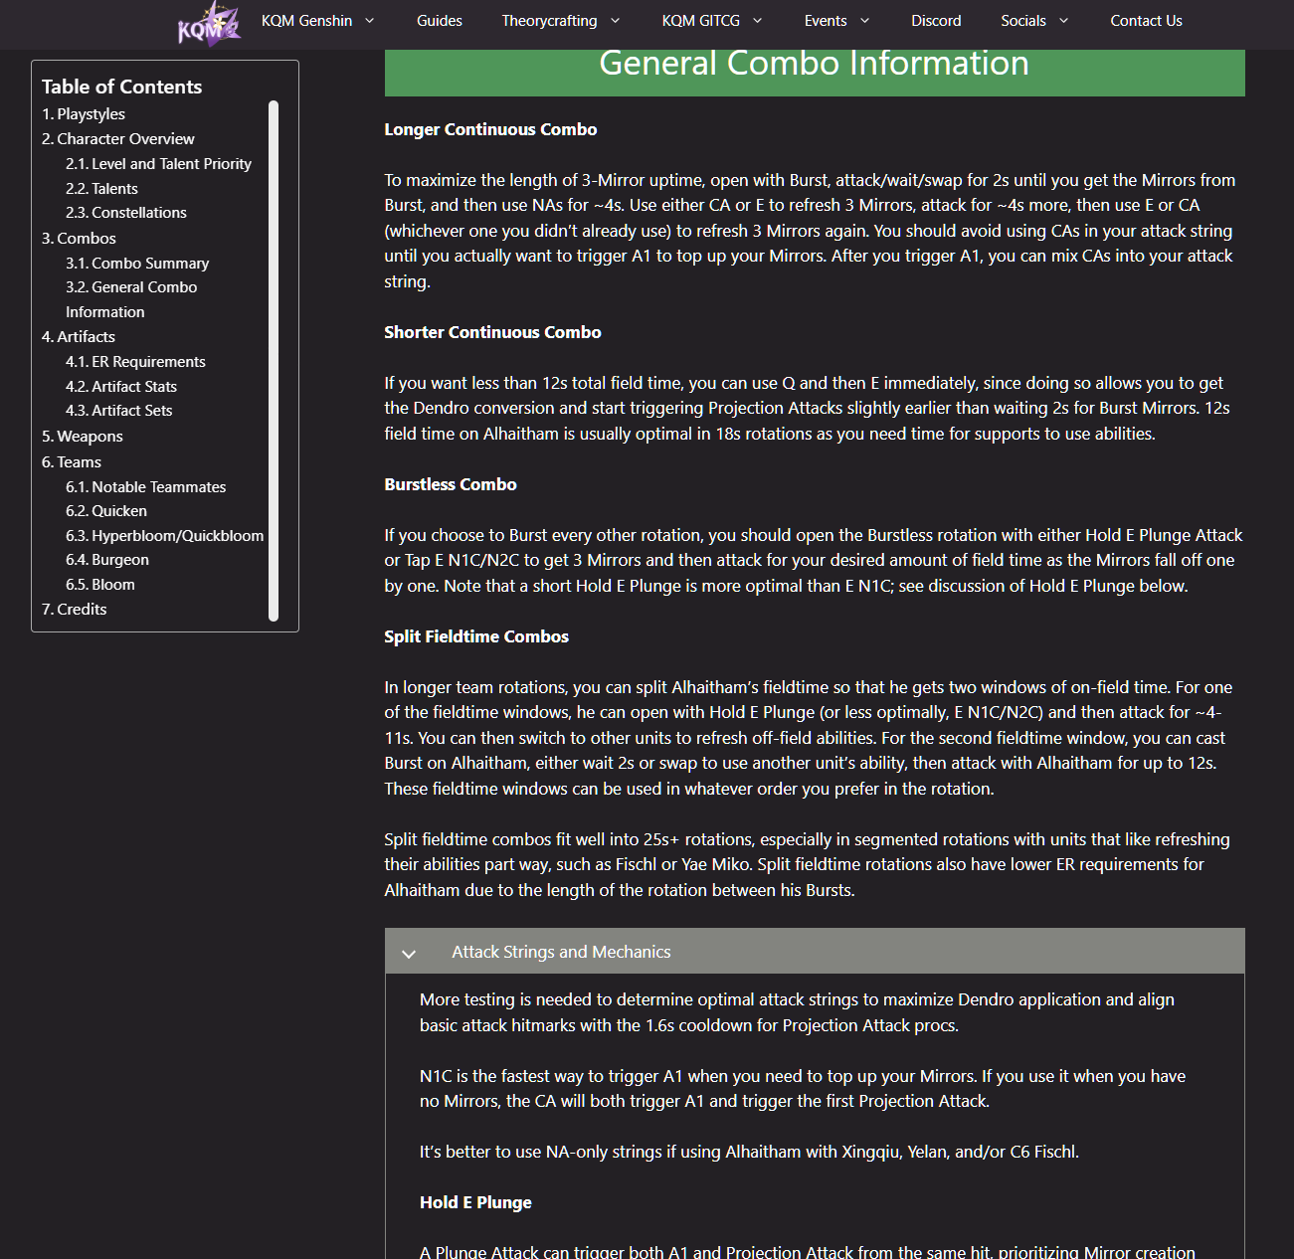Jump to 4. Artifacts section
This screenshot has width=1294, height=1259.
(79, 337)
